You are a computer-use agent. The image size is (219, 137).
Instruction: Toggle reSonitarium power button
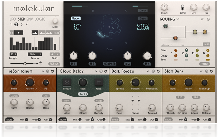point(53,71)
